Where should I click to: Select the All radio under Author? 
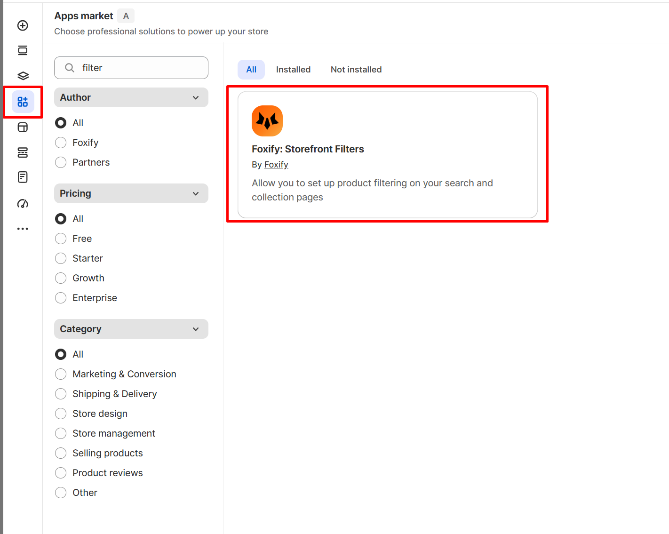[61, 123]
